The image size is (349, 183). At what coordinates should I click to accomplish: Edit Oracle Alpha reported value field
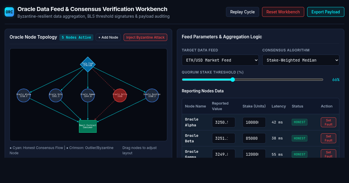[224, 122]
